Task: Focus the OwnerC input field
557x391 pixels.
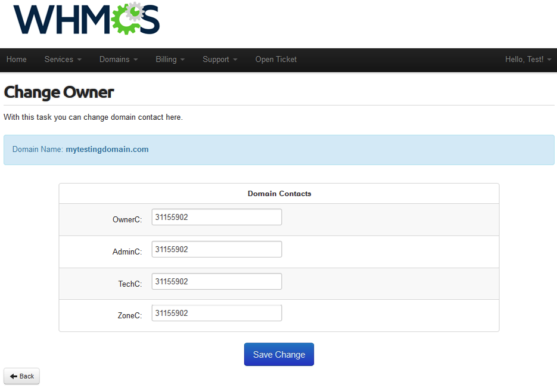Action: click(x=217, y=217)
